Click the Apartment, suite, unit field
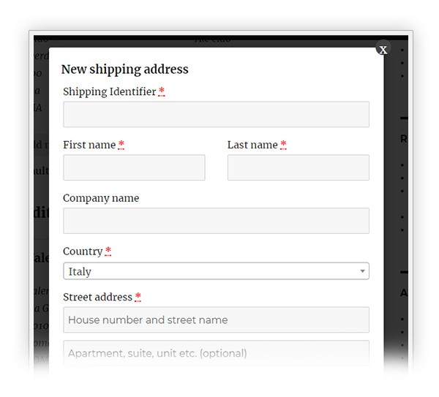Viewport: 439px width, 397px height. [216, 353]
